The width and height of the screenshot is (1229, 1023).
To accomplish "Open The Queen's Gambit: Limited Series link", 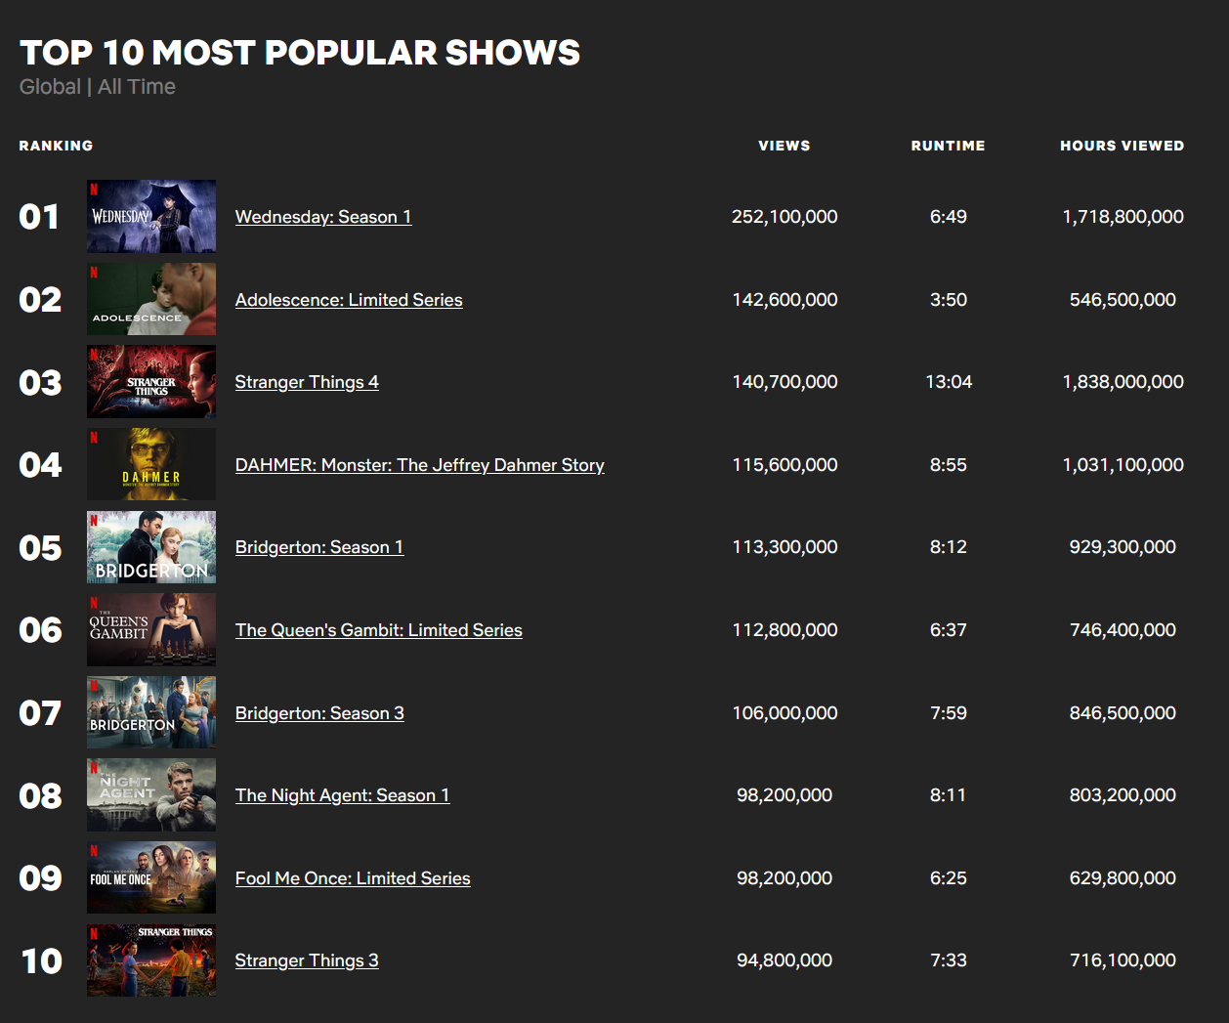I will [x=379, y=630].
